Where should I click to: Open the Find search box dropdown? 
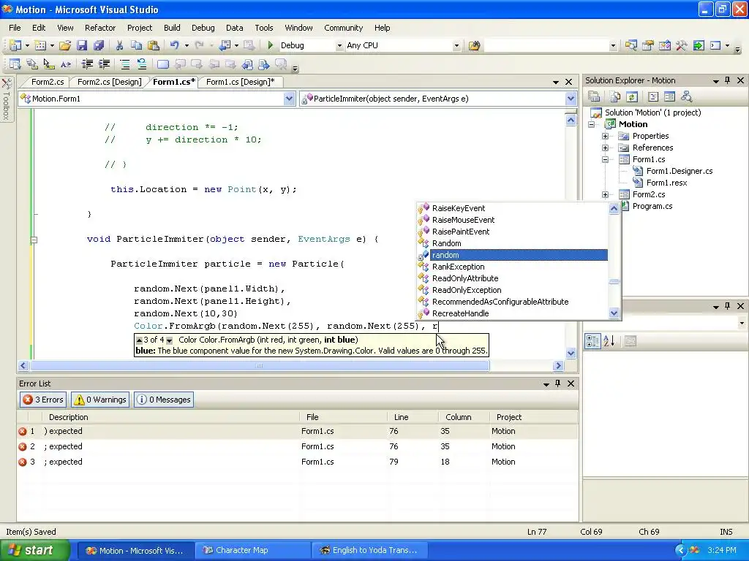(613, 45)
